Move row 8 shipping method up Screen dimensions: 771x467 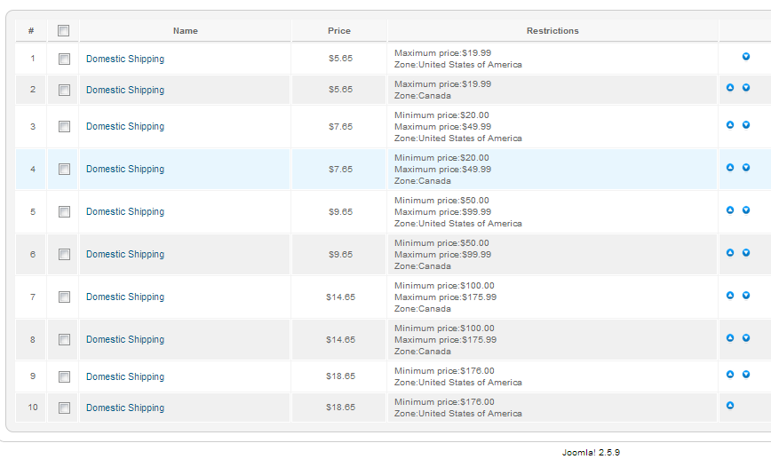point(730,338)
